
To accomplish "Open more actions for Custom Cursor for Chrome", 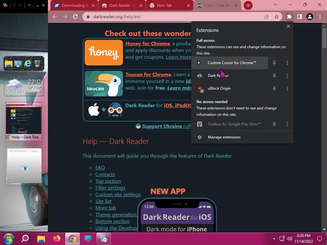I will pyautogui.click(x=287, y=63).
